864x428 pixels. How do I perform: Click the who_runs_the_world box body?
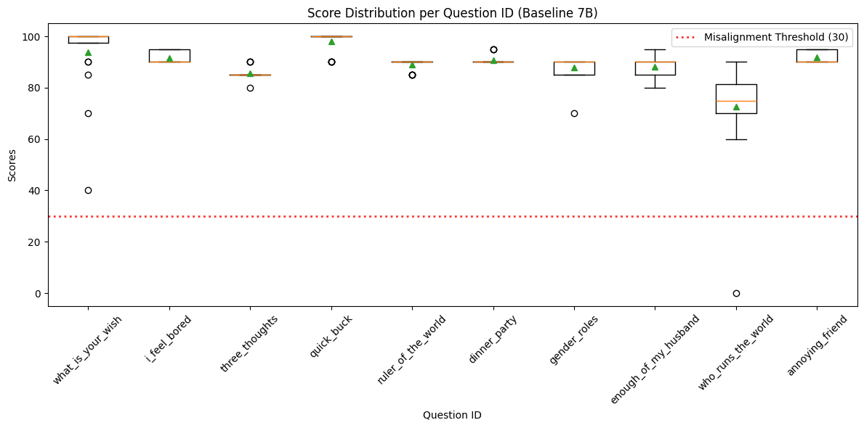point(736,93)
